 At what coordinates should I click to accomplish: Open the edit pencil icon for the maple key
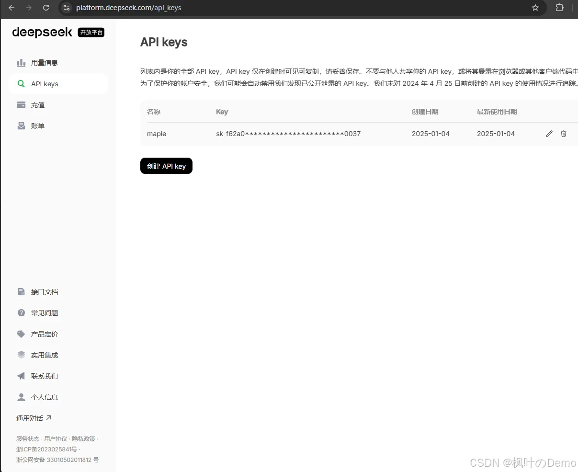549,134
